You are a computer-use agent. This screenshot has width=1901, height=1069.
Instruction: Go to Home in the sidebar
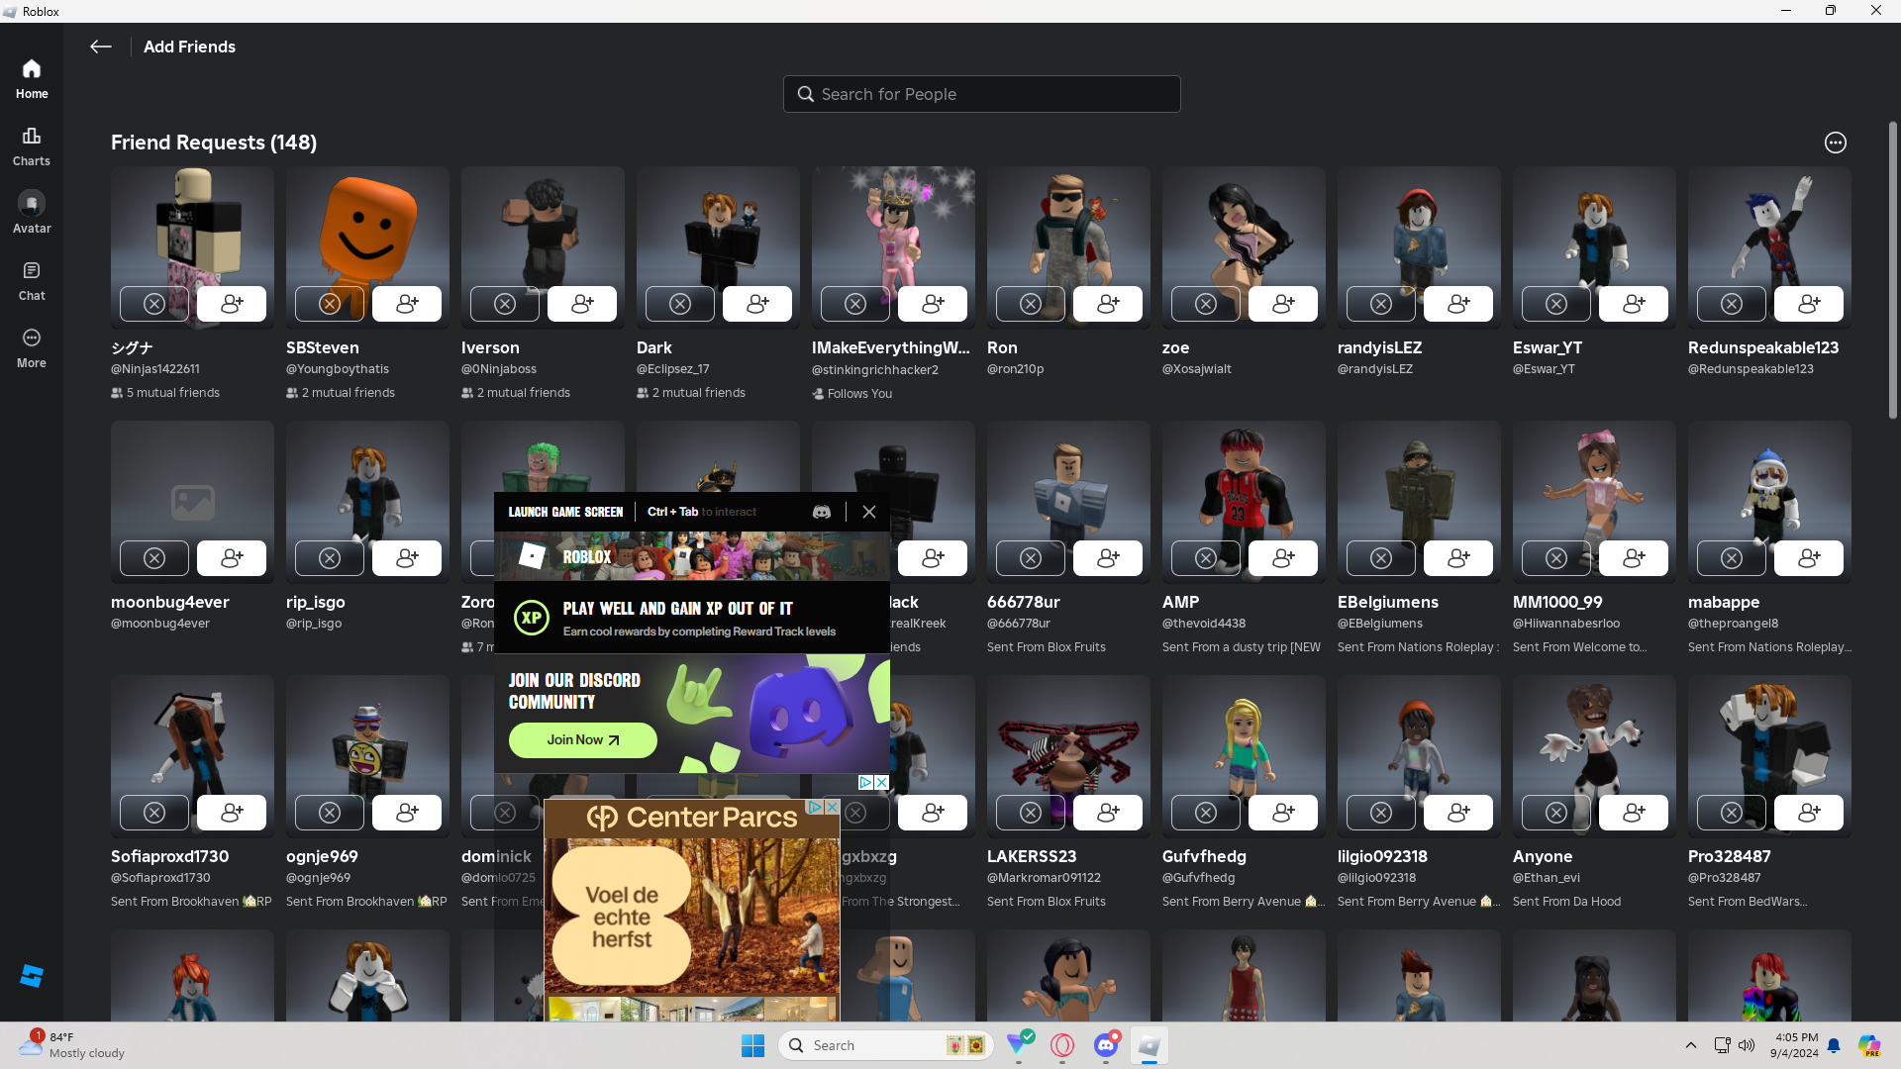coord(32,78)
